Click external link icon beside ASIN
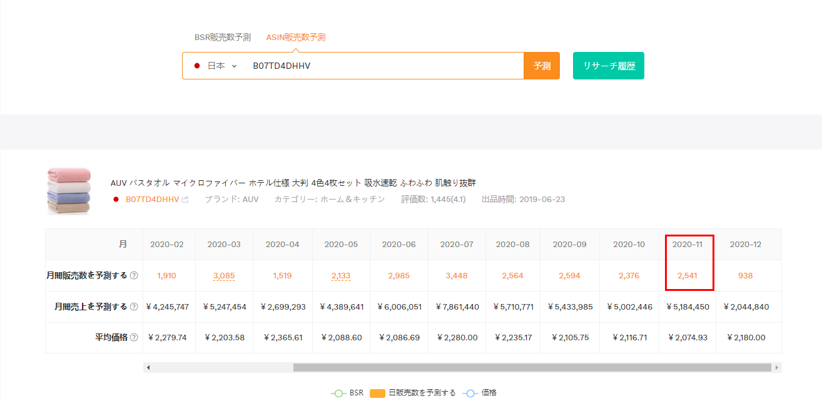Image resolution: width=822 pixels, height=401 pixels. 185,200
